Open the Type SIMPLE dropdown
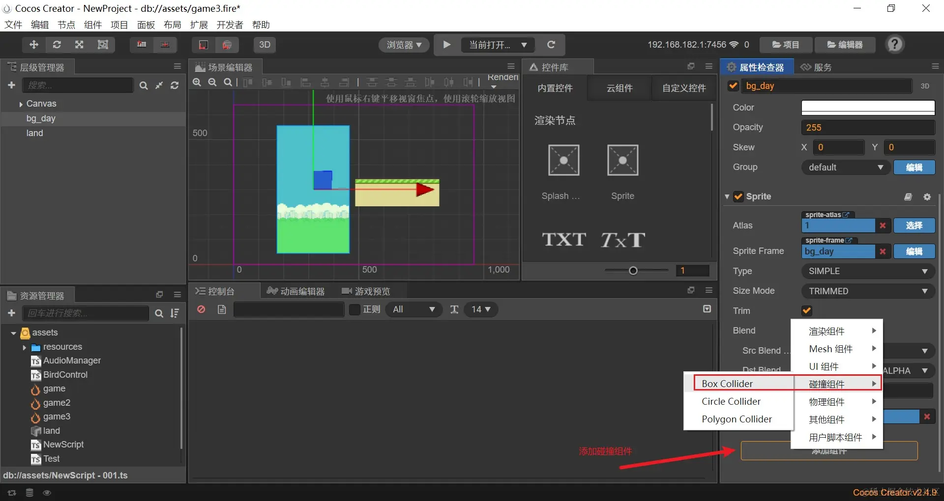 click(868, 271)
